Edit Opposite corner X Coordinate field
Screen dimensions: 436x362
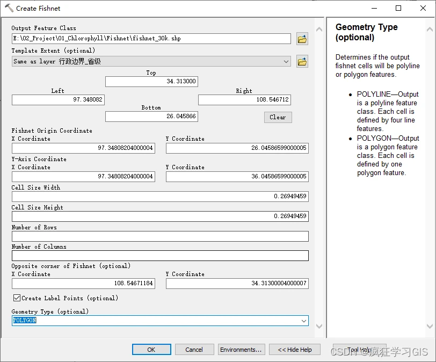click(83, 284)
